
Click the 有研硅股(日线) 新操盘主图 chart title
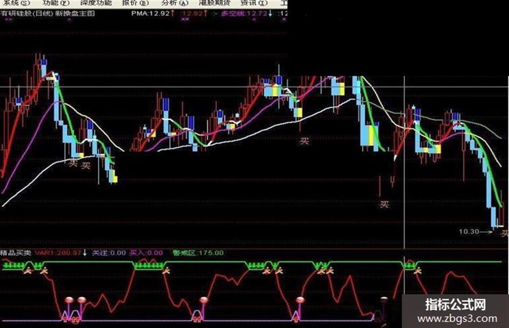(48, 13)
